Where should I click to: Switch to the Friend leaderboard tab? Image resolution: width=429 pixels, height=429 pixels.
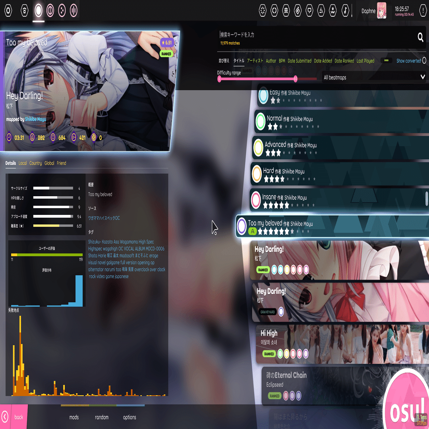[62, 163]
